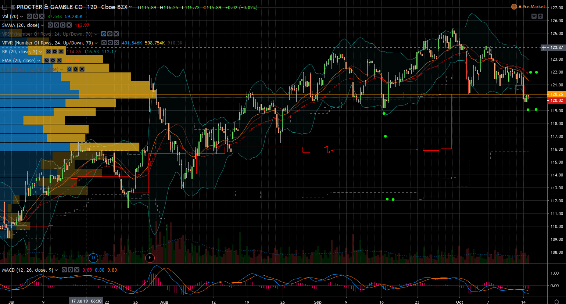Open EMA (20, close) settings gear
This screenshot has height=304, width=566.
53,60
